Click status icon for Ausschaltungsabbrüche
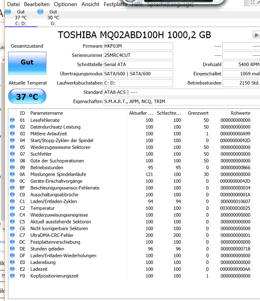The width and height of the screenshot is (260, 301). coord(12,195)
